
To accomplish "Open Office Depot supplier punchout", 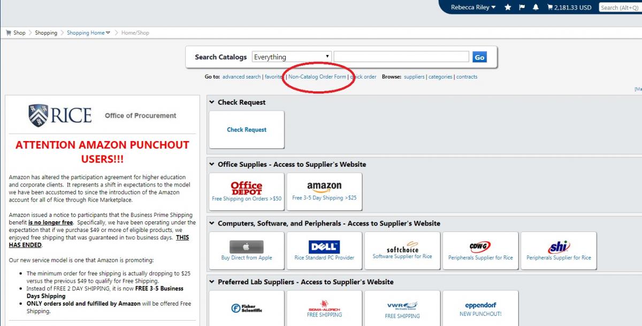I will coord(247,191).
